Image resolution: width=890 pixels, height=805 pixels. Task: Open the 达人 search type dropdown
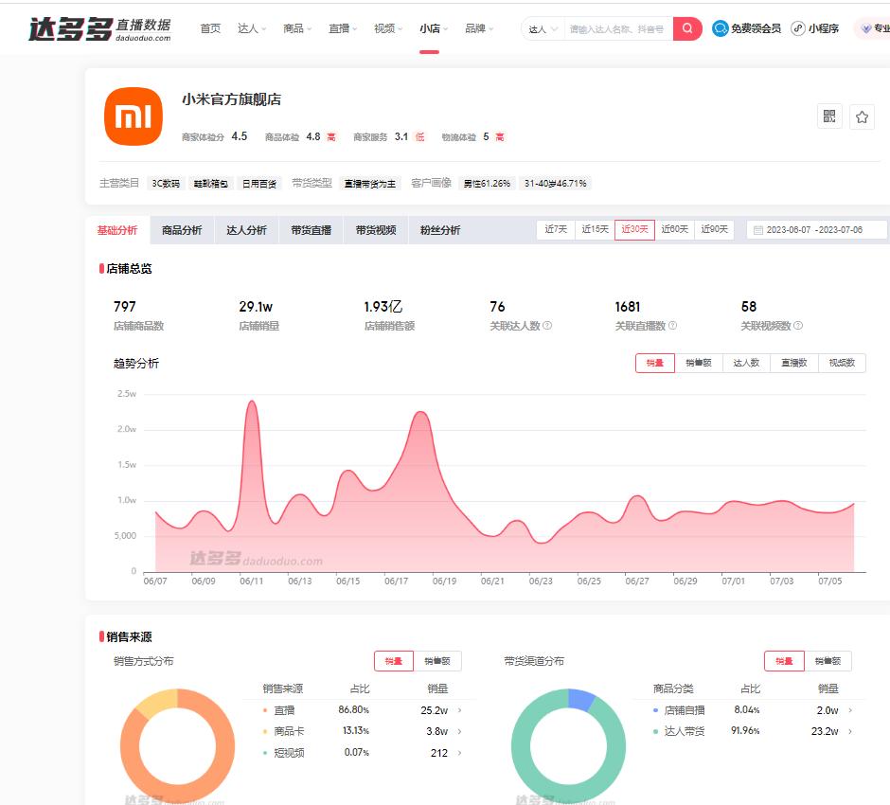(542, 28)
